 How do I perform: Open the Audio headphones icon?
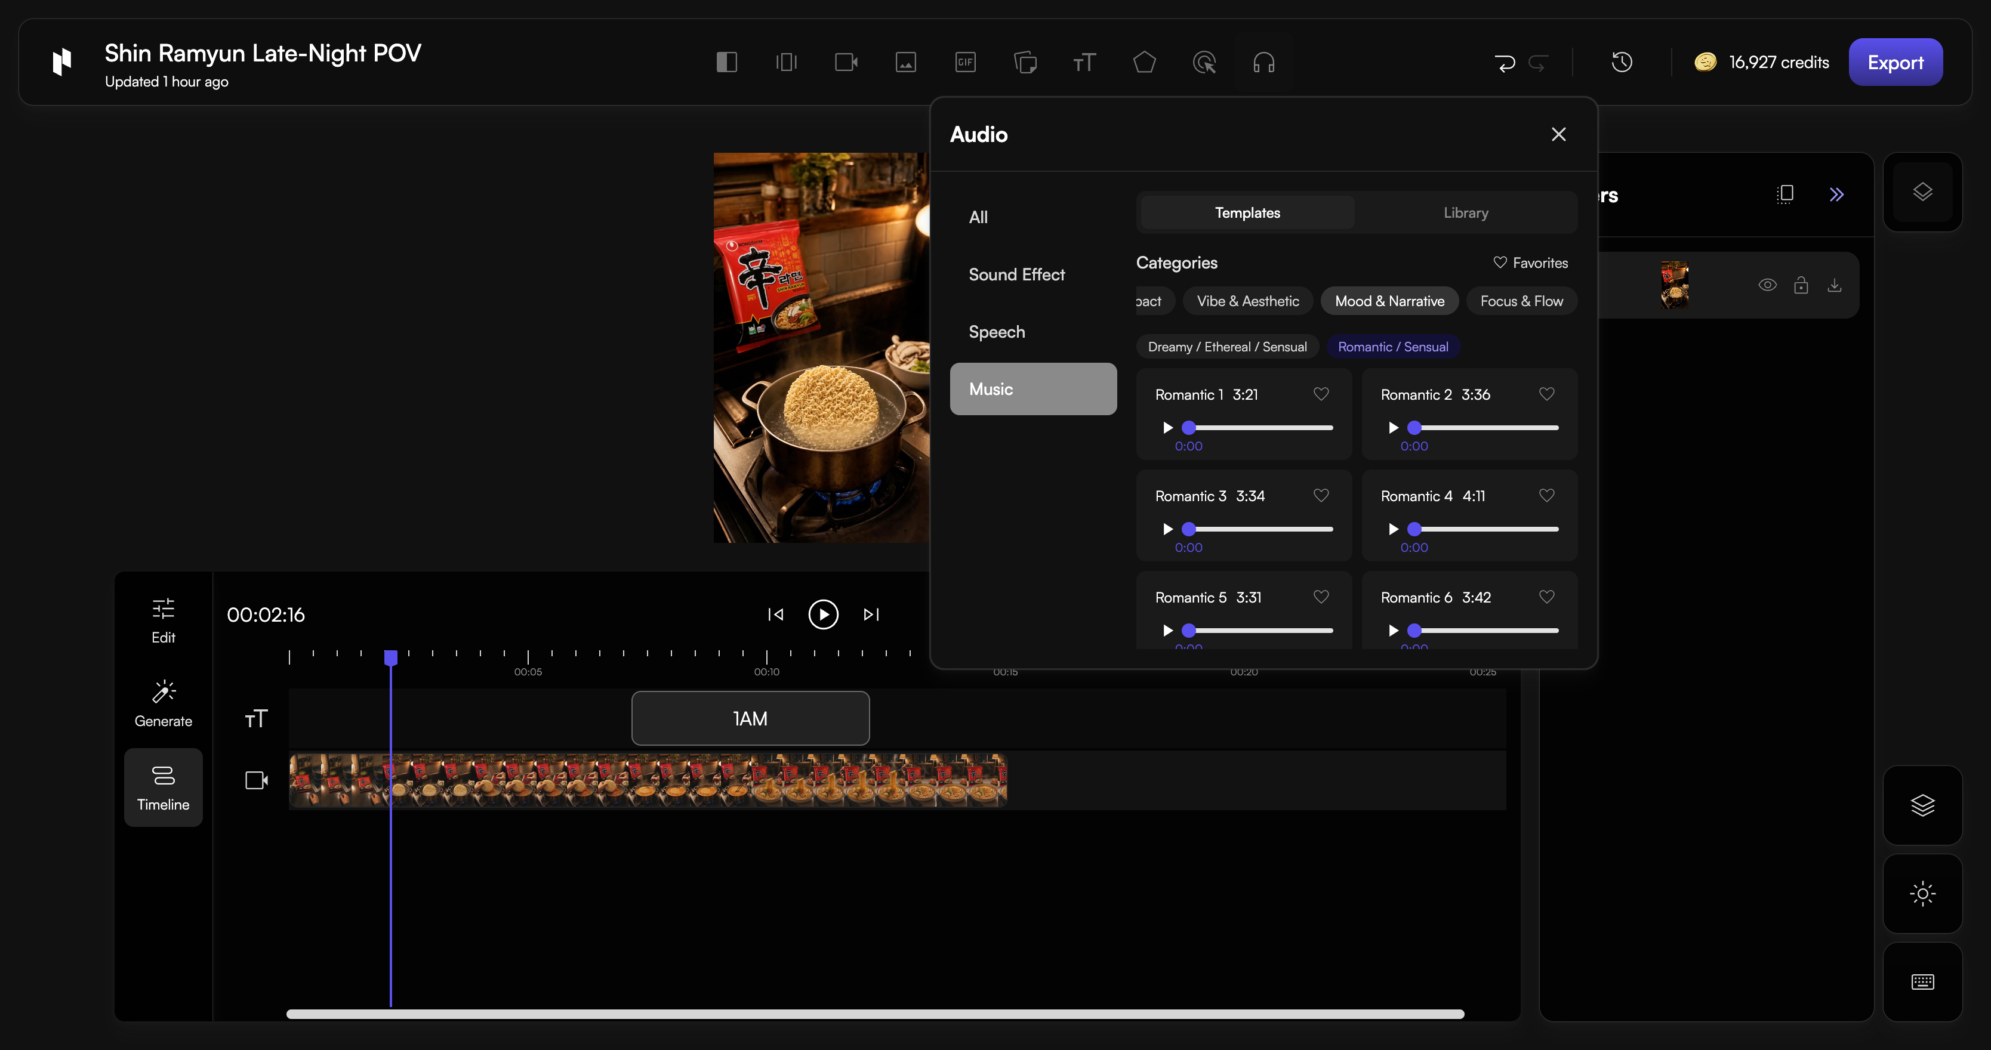tap(1263, 62)
